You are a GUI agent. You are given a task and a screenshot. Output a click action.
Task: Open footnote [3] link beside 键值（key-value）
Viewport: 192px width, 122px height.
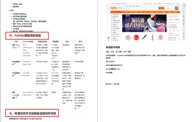pos(19,47)
